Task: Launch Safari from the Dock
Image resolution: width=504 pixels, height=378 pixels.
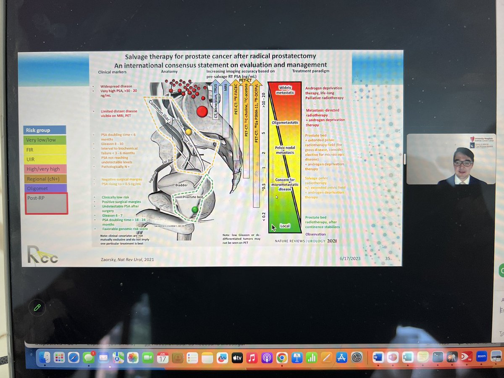Action: pyautogui.click(x=74, y=357)
